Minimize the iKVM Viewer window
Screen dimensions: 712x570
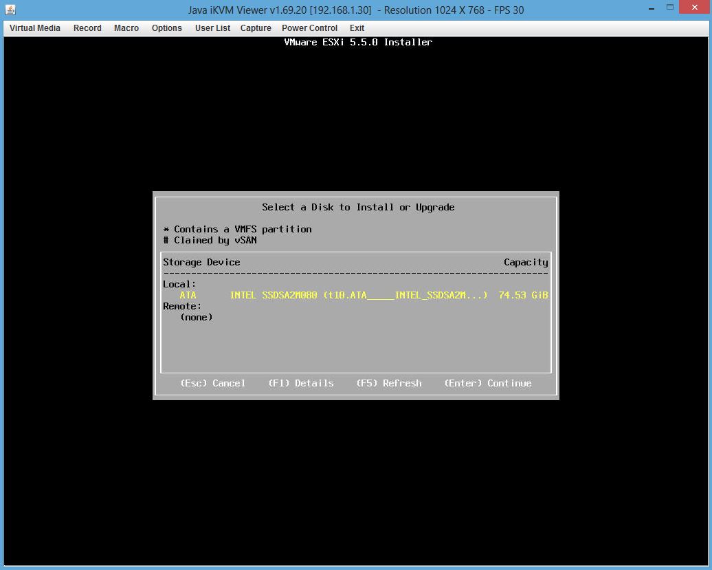tap(651, 9)
